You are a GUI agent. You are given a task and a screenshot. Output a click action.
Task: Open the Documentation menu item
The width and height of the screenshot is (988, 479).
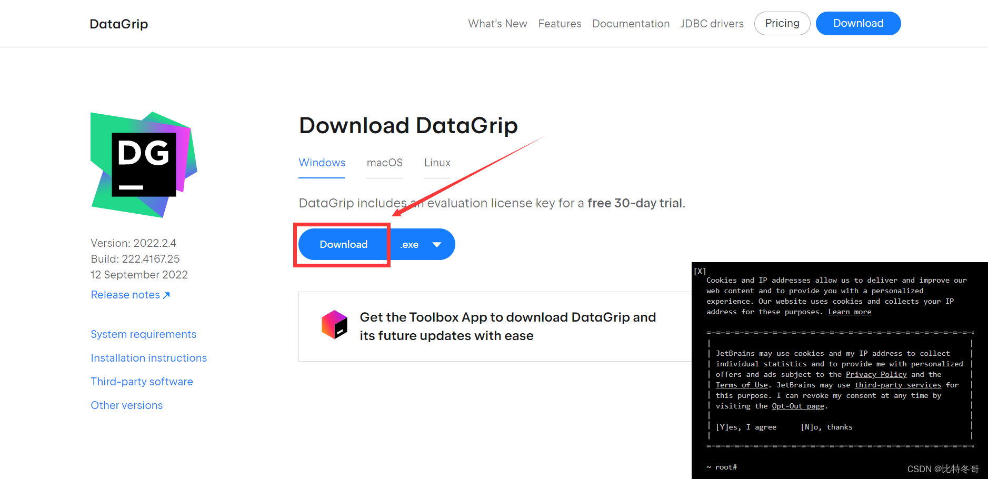(x=631, y=24)
